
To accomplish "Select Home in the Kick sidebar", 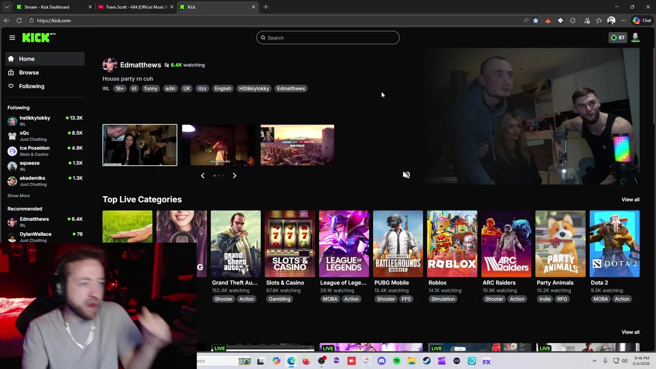I will [x=45, y=59].
